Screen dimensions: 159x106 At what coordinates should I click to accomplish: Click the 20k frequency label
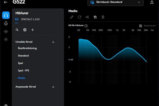tap(146, 30)
